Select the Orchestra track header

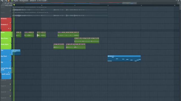coord(6,20)
